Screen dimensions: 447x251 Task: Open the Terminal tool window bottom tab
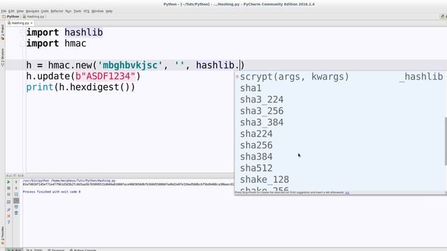(56, 250)
